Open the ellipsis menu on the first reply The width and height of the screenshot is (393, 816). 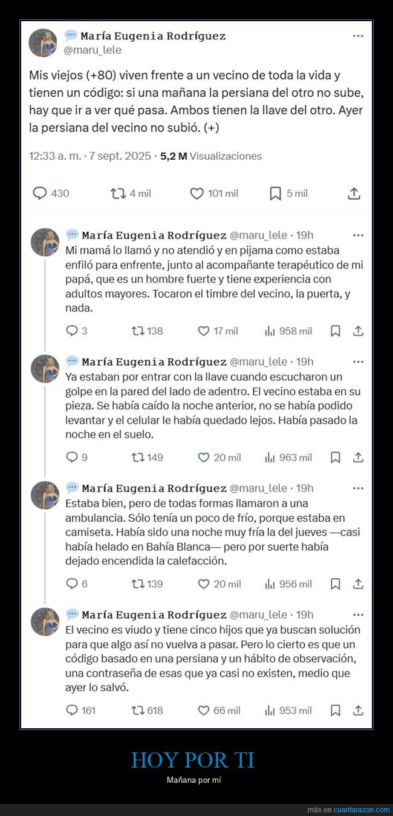[359, 235]
